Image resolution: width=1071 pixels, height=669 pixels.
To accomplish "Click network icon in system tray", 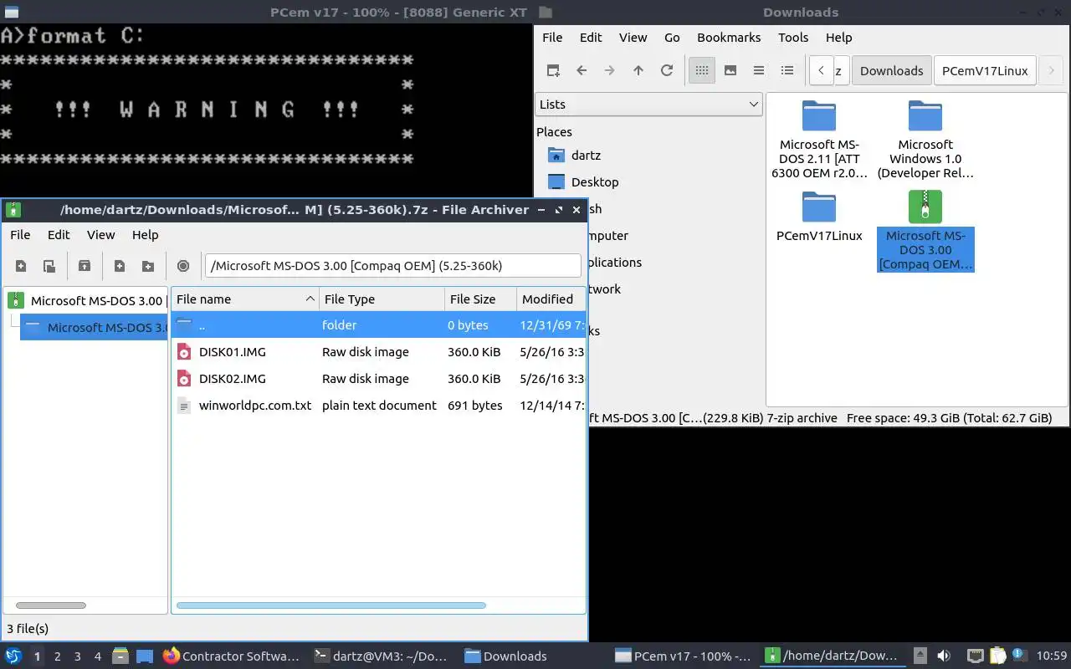I will (x=975, y=656).
